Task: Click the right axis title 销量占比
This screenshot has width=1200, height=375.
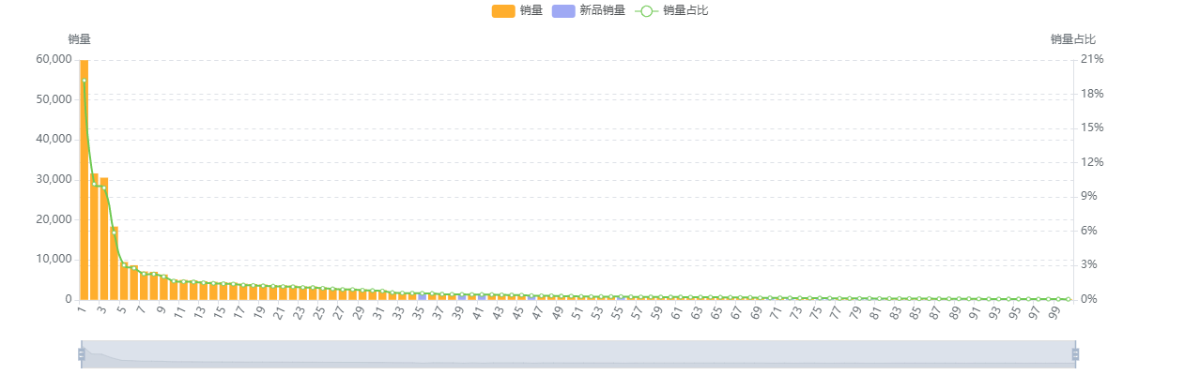Action: [x=1073, y=39]
